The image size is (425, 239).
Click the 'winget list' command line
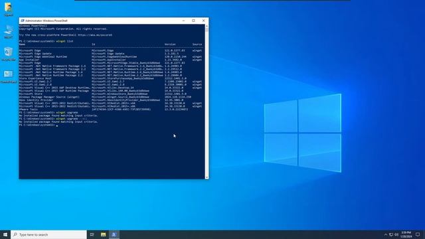click(46, 41)
